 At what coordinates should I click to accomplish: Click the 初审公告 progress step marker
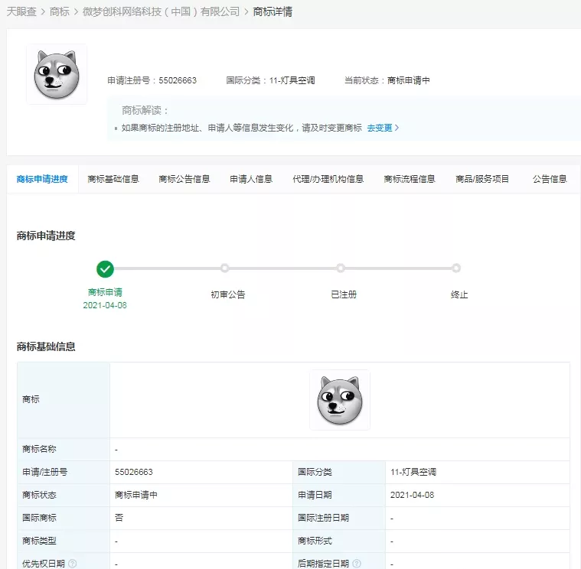pyautogui.click(x=224, y=268)
